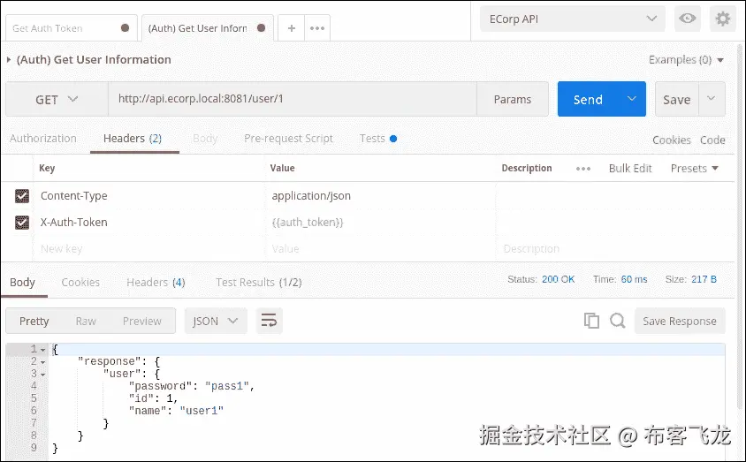Click the unsaved dot on Get User Information tab
The width and height of the screenshot is (746, 462).
(x=262, y=27)
